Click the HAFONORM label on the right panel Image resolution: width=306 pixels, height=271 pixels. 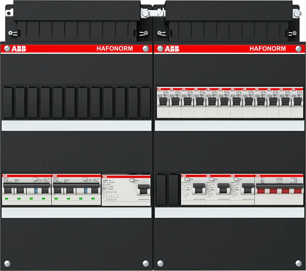tap(267, 48)
